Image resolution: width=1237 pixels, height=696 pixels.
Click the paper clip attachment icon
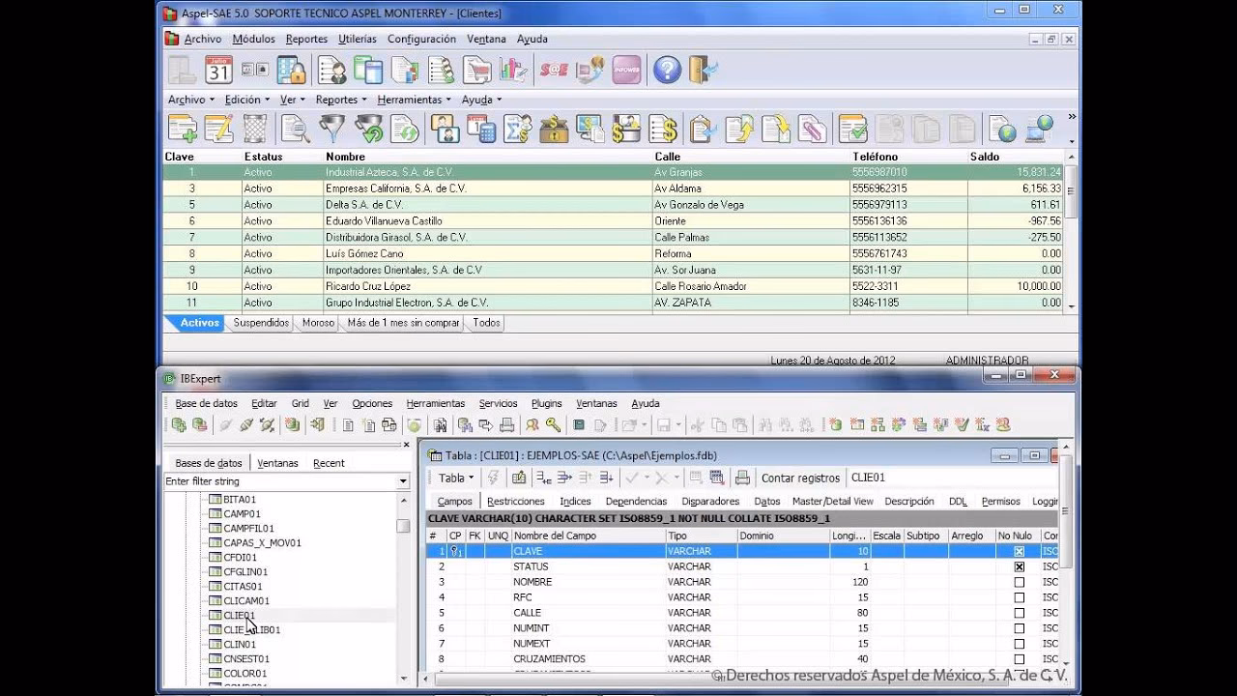(812, 128)
